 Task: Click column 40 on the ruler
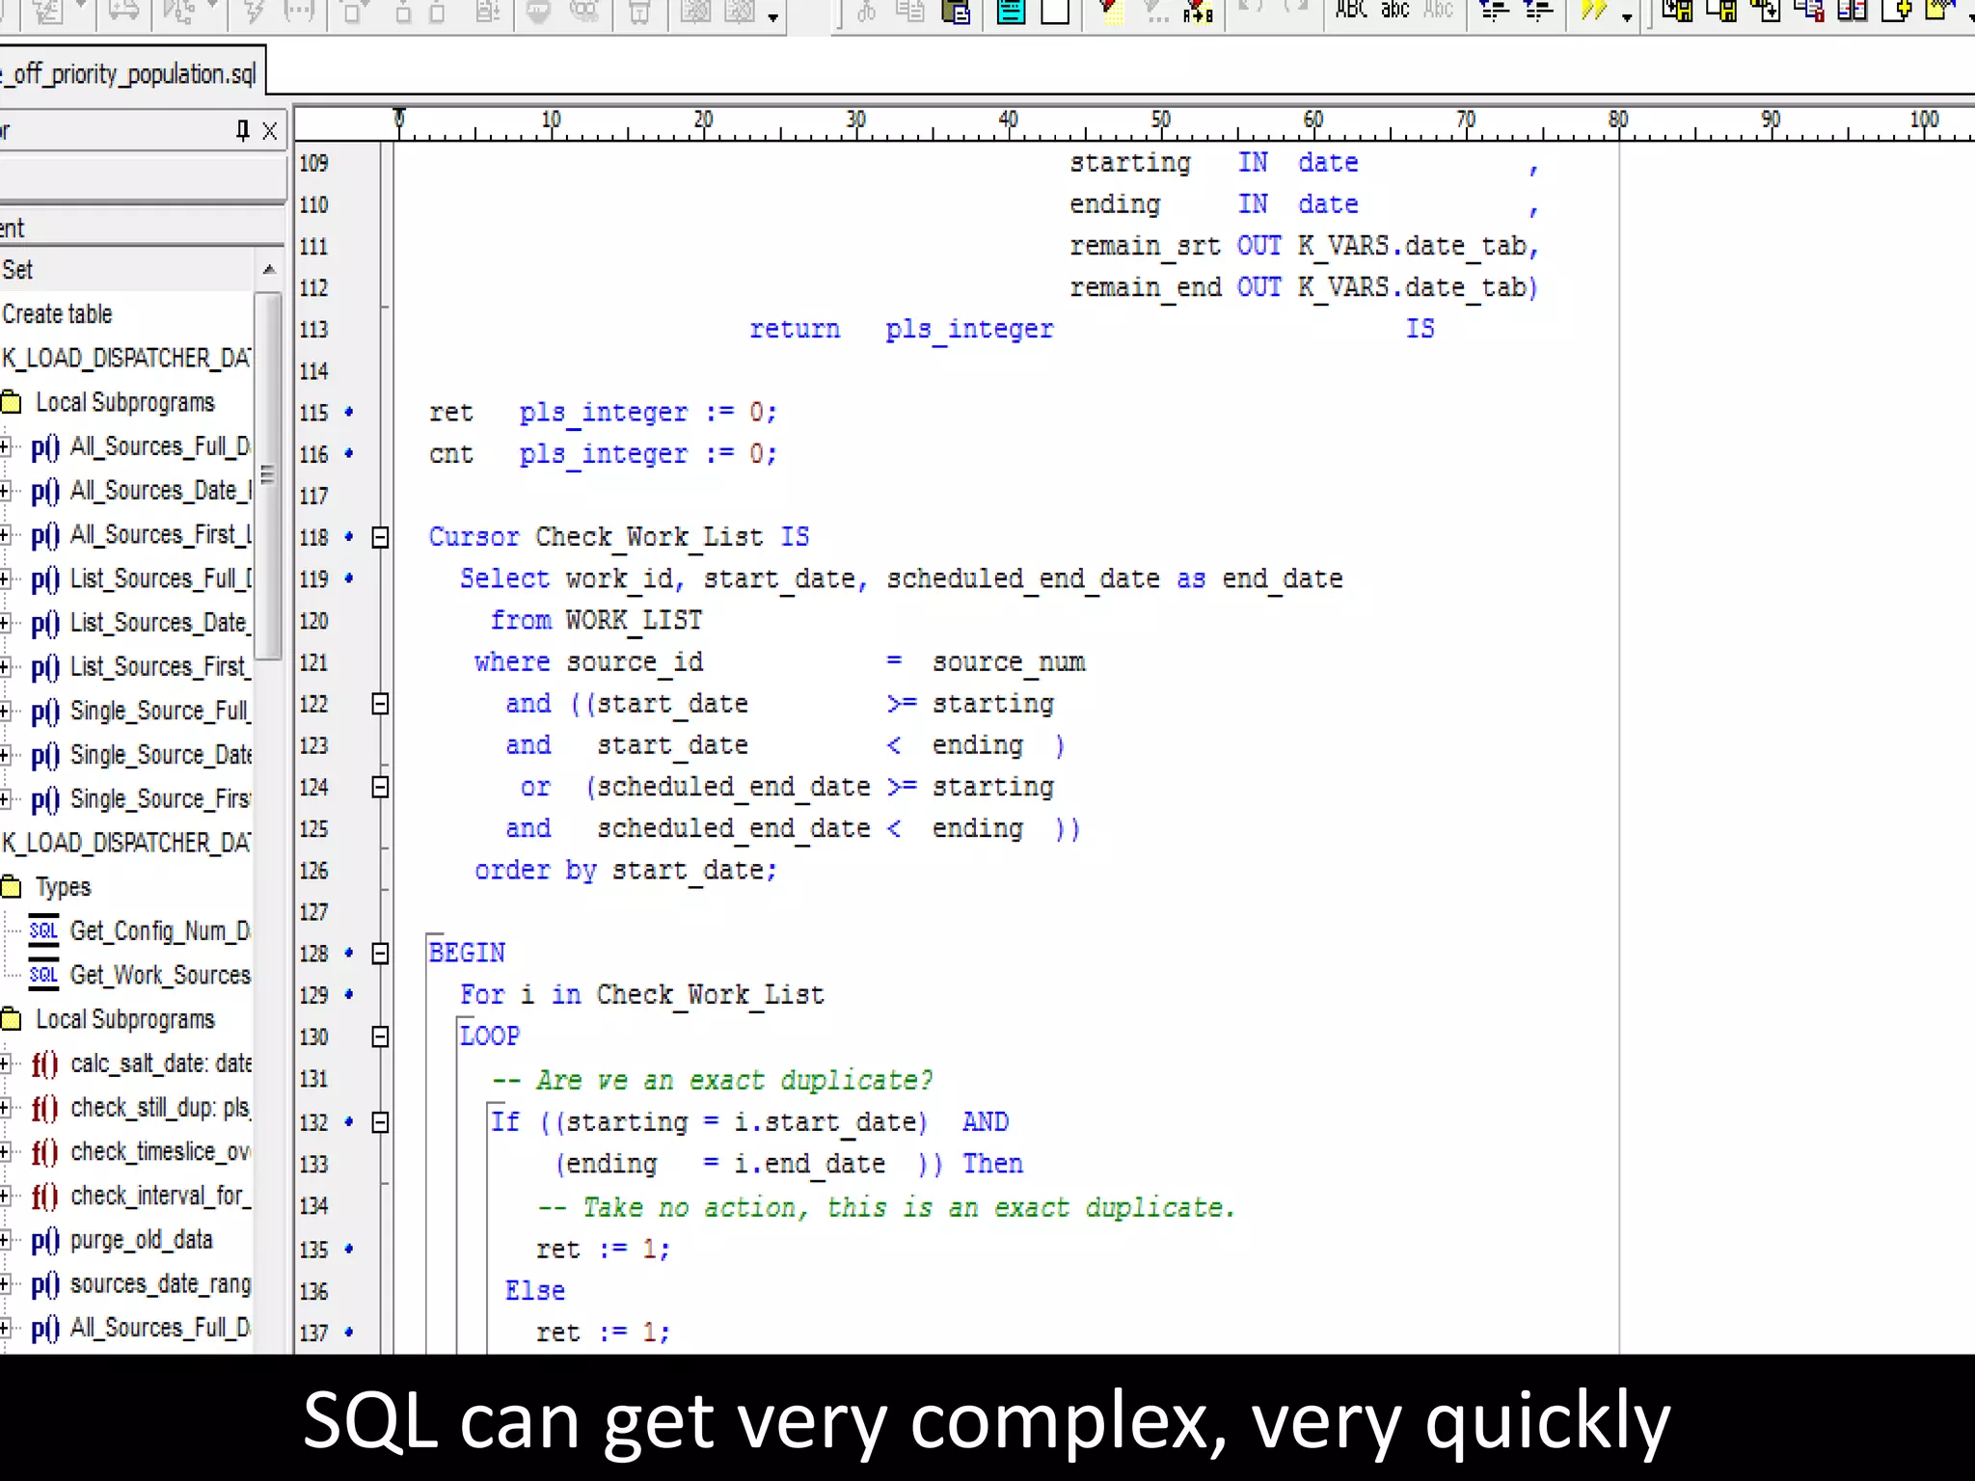(x=1008, y=121)
